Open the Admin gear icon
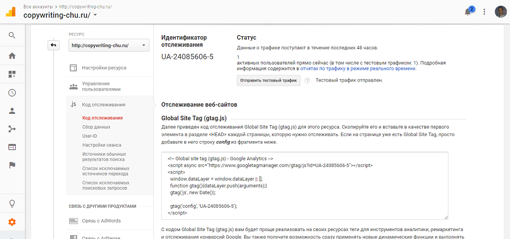Screen dimensions: 510x239 point(12,222)
